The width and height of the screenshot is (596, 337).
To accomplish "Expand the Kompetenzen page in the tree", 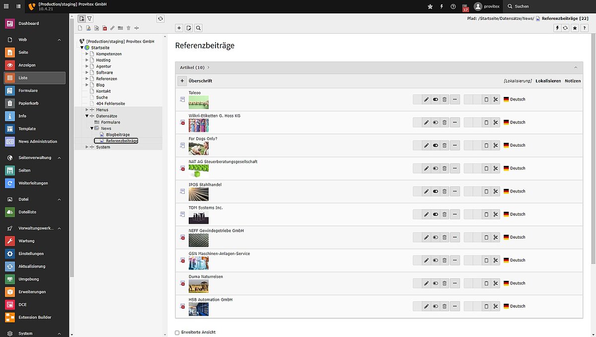I will click(x=87, y=54).
